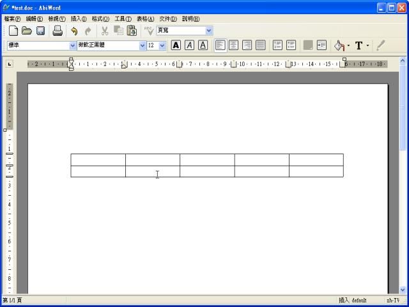Click the New document icon
This screenshot has height=307, width=409.
[13, 31]
